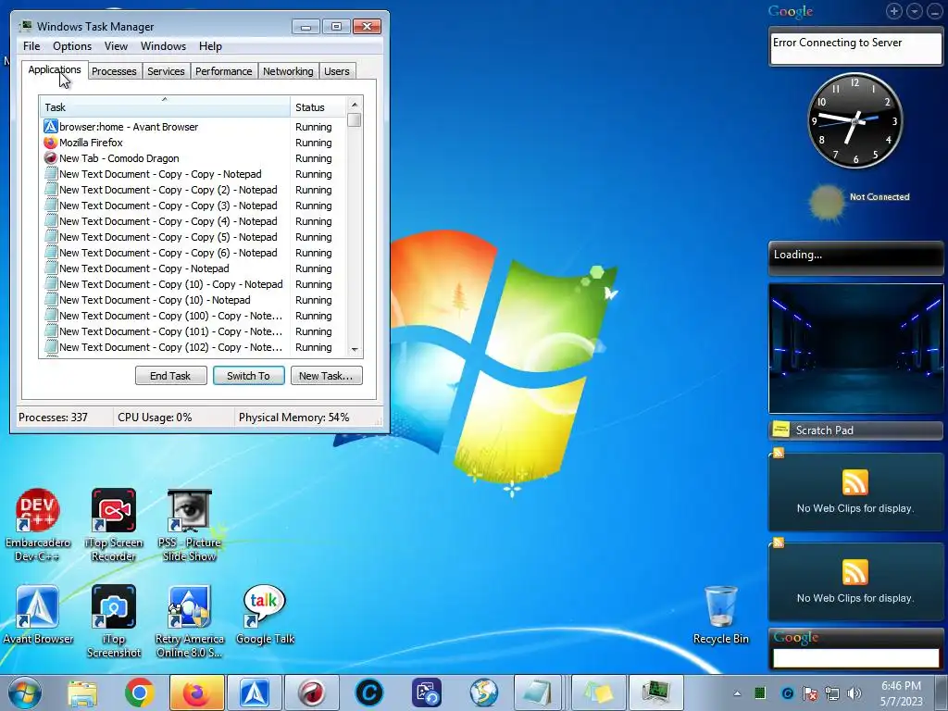
Task: Switch to Mozilla Firefox in the taskbar
Action: pyautogui.click(x=196, y=692)
